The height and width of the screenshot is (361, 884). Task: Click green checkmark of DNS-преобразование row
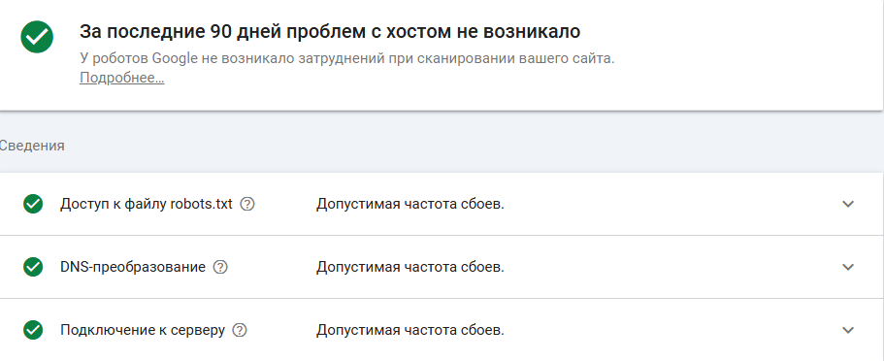tap(33, 267)
